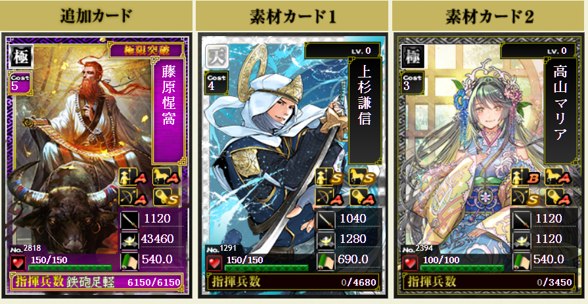588x304 pixels.
Task: Click the 極 rarity badge on 高山マリア card
Action: pyautogui.click(x=413, y=56)
